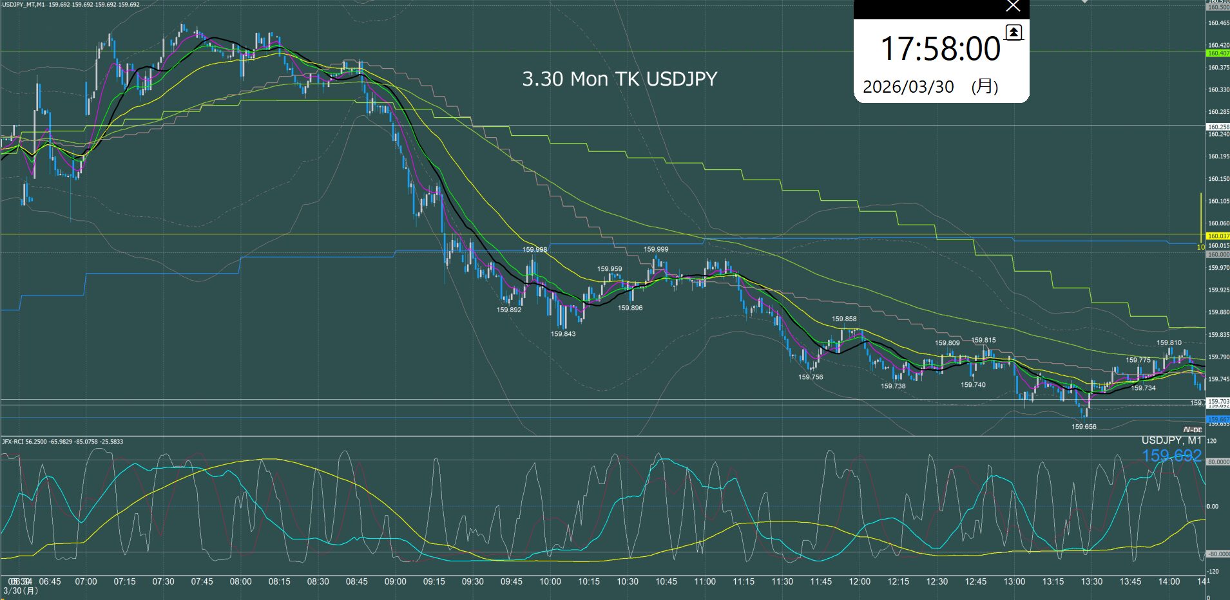Click the large blue 159.692 price display
Viewport: 1230px width, 600px height.
(1171, 456)
